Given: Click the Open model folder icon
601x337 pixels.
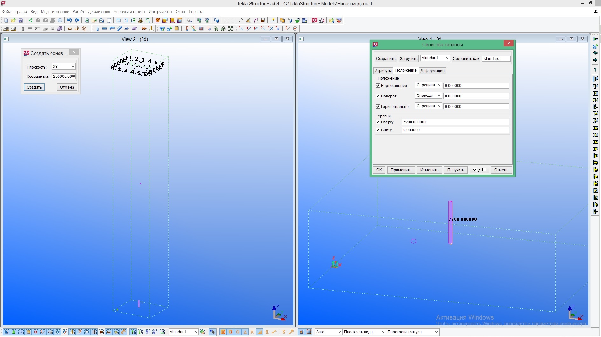Looking at the screenshot, I should click(x=13, y=20).
